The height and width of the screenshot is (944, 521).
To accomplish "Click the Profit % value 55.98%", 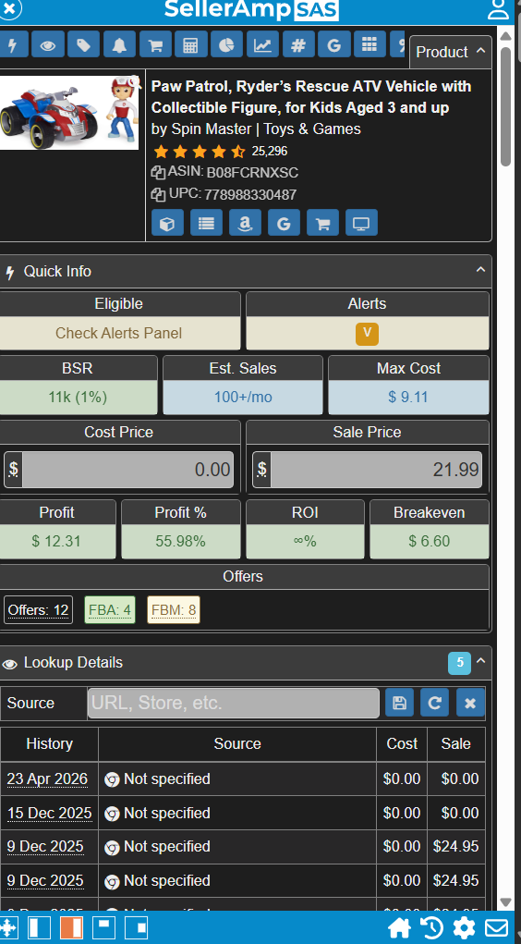I will point(180,541).
